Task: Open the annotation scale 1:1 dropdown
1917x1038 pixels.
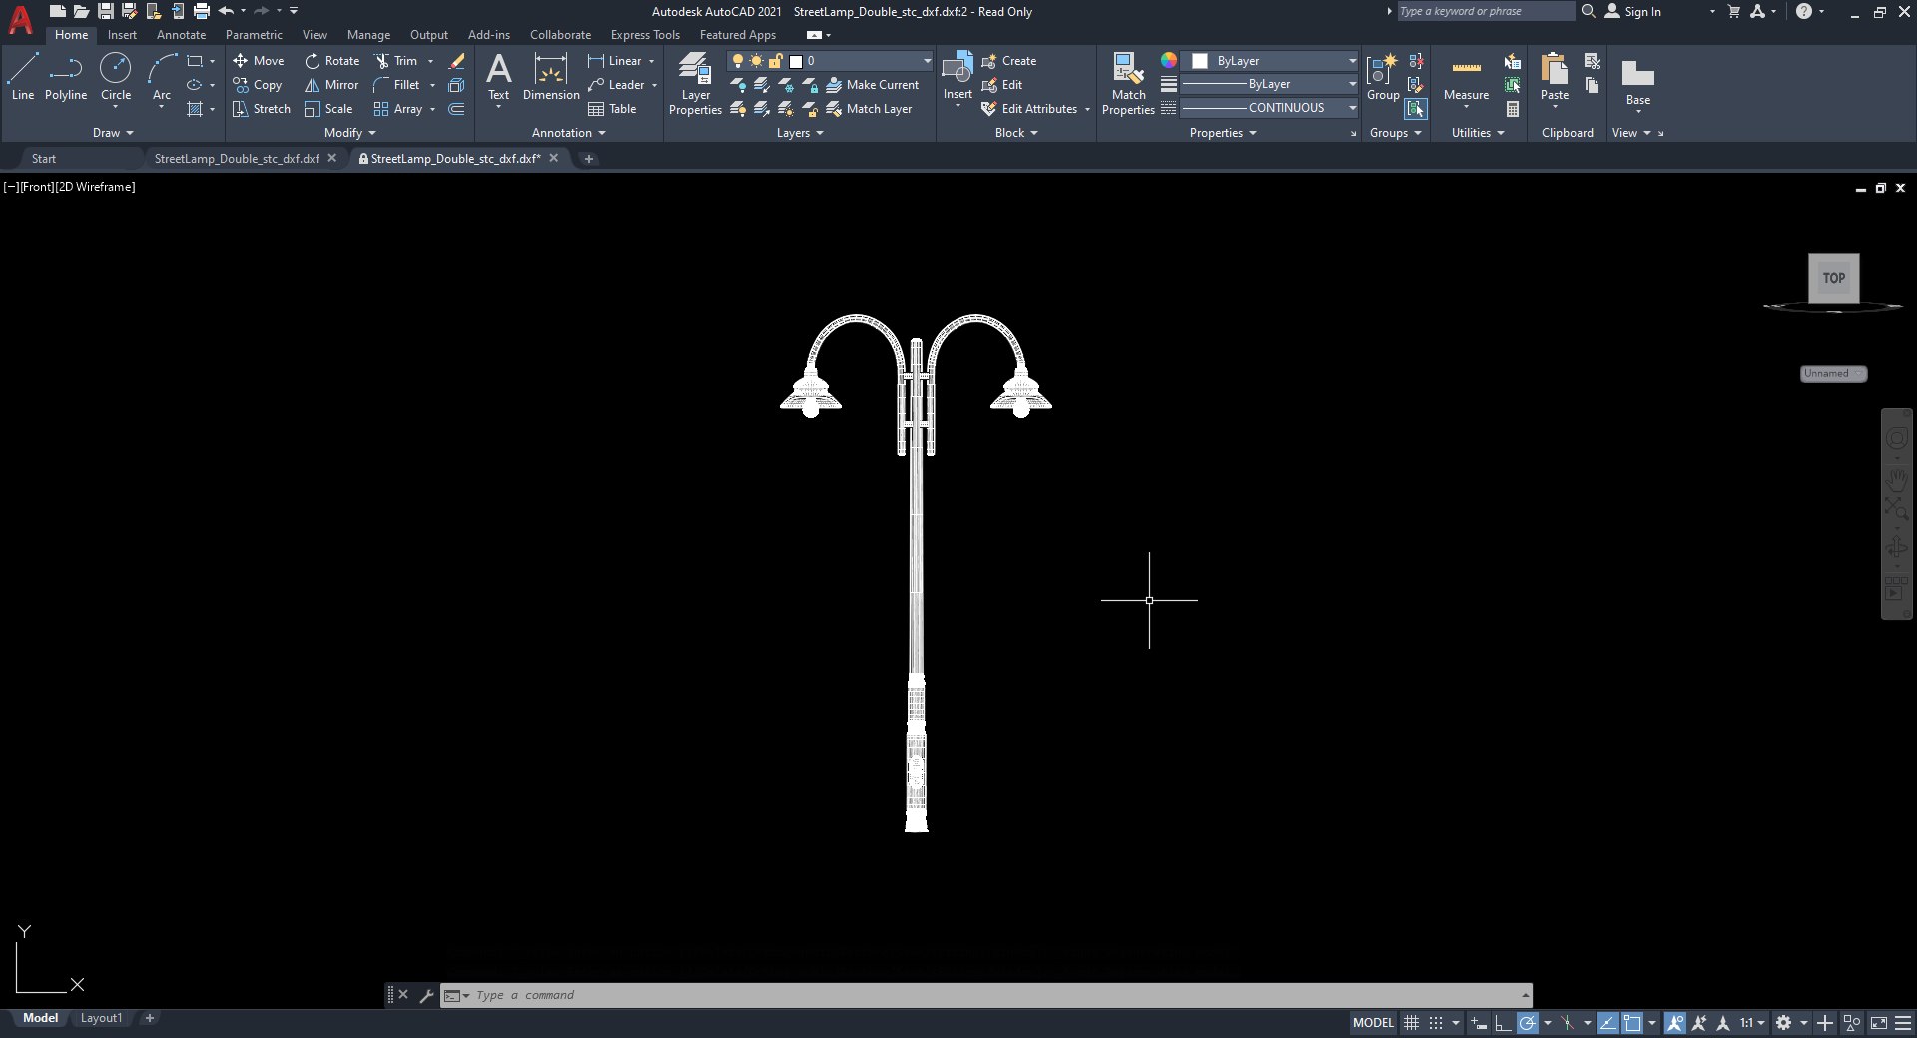Action: (1753, 1023)
